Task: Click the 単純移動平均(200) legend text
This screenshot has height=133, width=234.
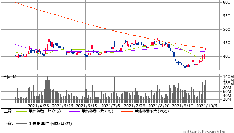Action: 151,111
